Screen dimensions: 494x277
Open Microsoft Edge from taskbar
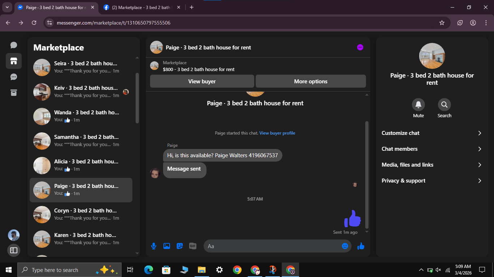(x=148, y=270)
